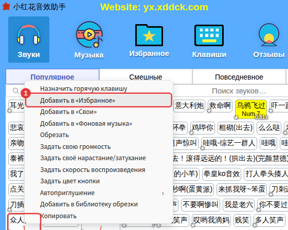288x230 pixels.
Task: Play the 不要啊惨叫 sound
Action: [x=201, y=204]
